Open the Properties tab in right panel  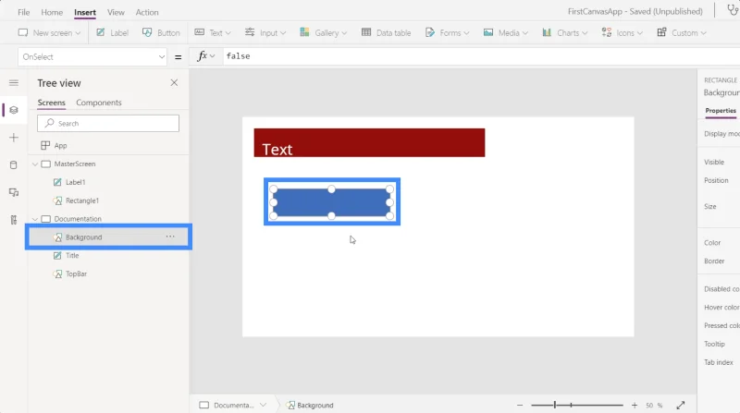(x=721, y=110)
